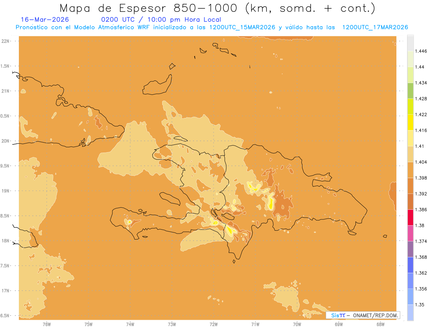Click the longitude axis label '76W'
The image size is (427, 329).
tap(47, 324)
